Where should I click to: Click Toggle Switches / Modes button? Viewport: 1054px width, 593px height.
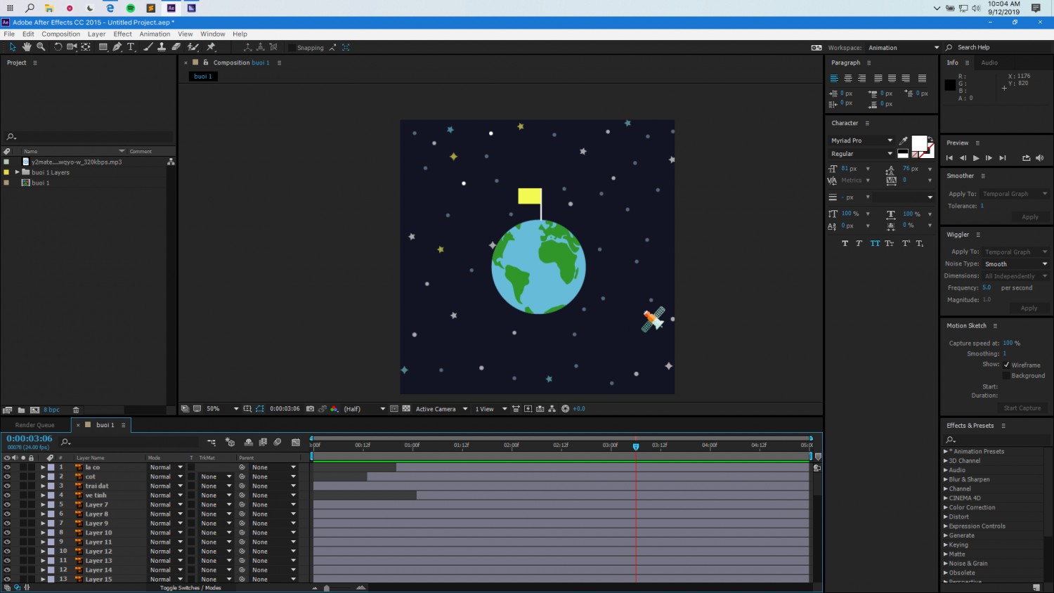click(190, 588)
